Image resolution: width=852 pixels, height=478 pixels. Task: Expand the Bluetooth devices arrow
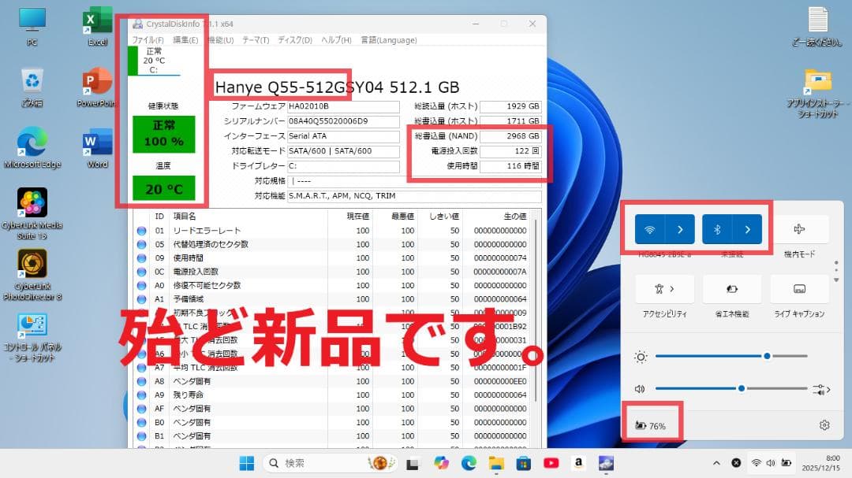click(x=747, y=229)
